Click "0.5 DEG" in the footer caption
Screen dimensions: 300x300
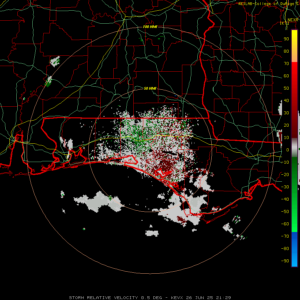click(x=152, y=298)
